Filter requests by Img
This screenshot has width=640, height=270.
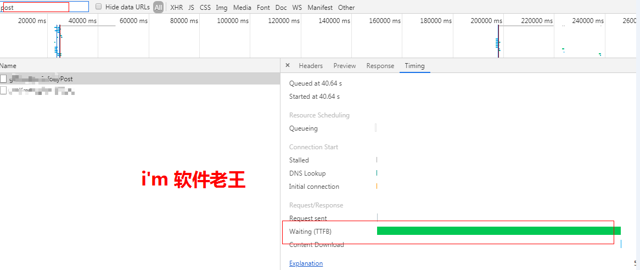coord(222,7)
